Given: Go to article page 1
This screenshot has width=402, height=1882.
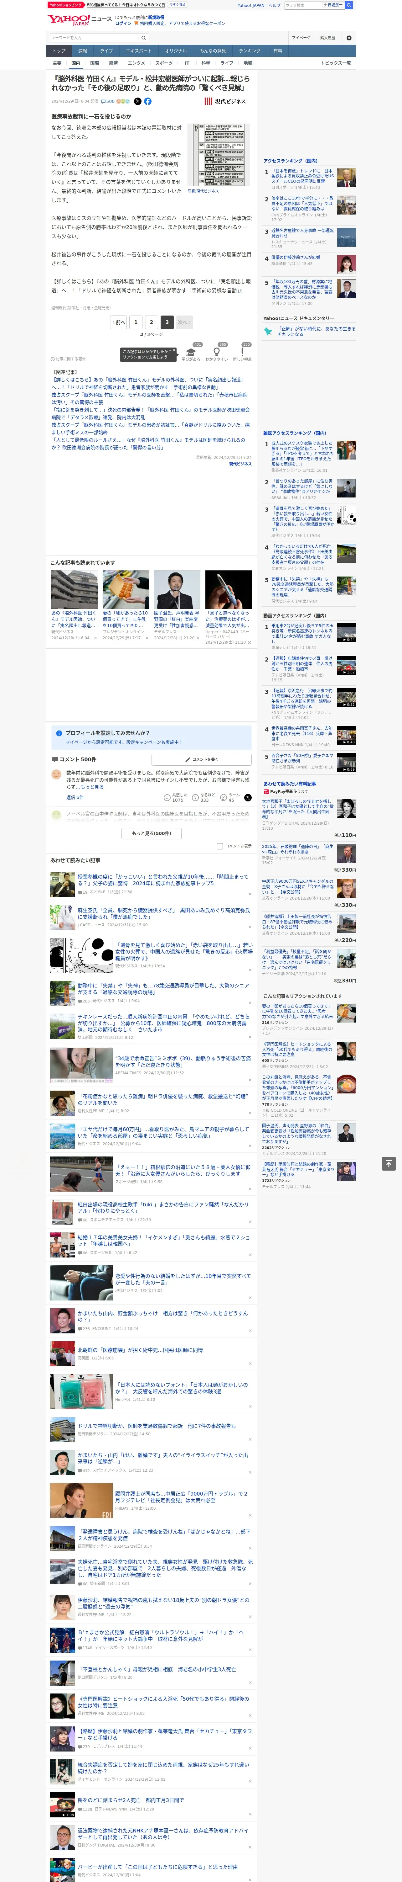Looking at the screenshot, I should (136, 322).
